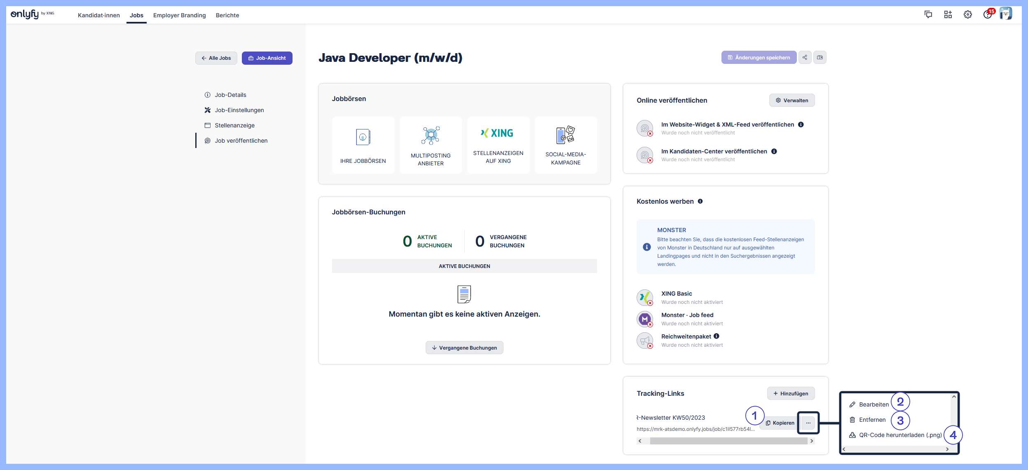Click info icon beside Kostenlos werben
The height and width of the screenshot is (470, 1028).
(x=700, y=201)
